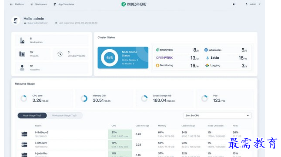
Task: Open the Workbench menu item
Action: (x=39, y=4)
